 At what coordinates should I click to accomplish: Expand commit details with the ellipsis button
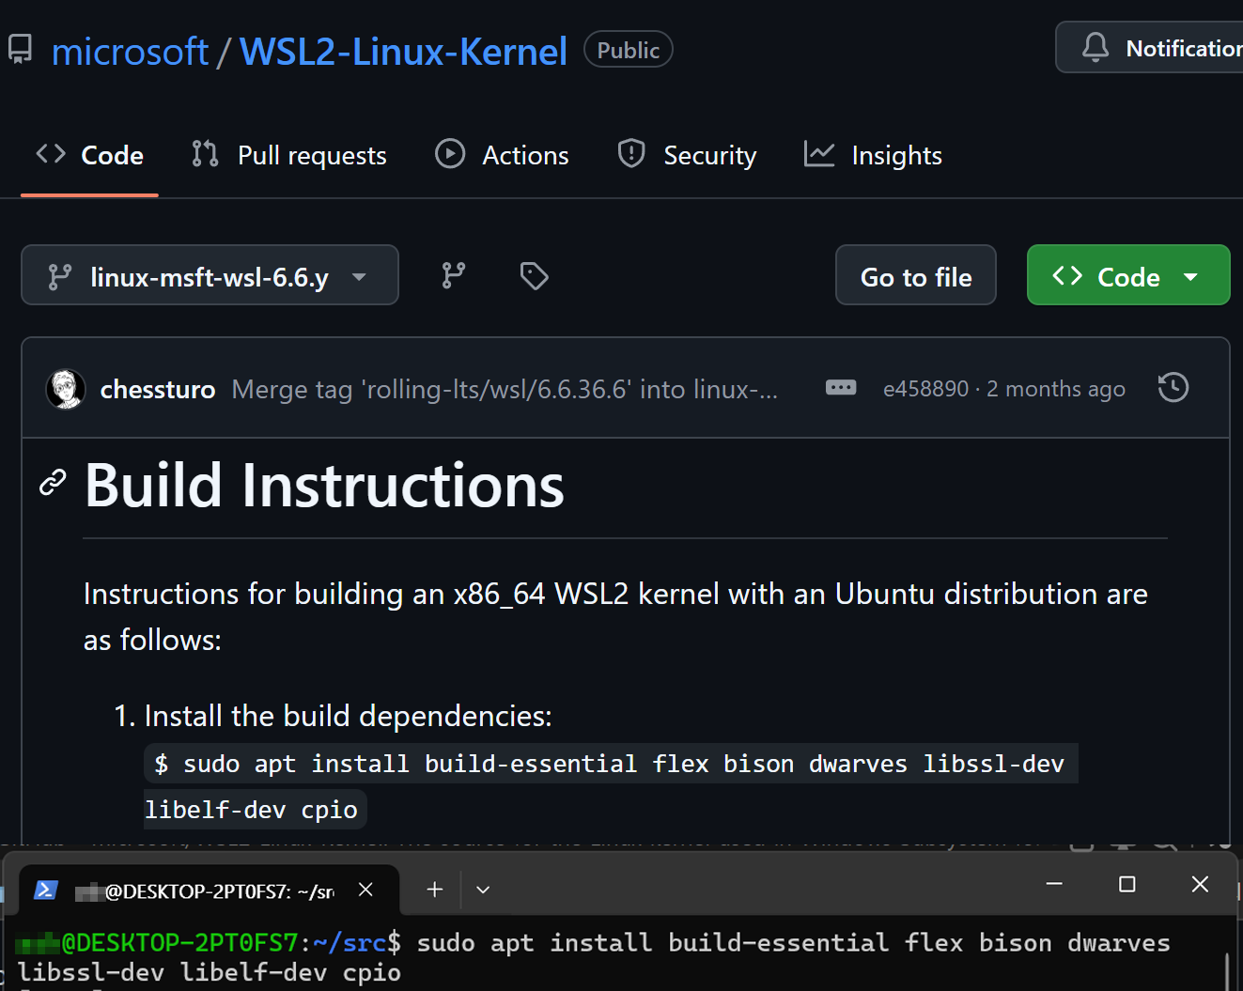(841, 388)
